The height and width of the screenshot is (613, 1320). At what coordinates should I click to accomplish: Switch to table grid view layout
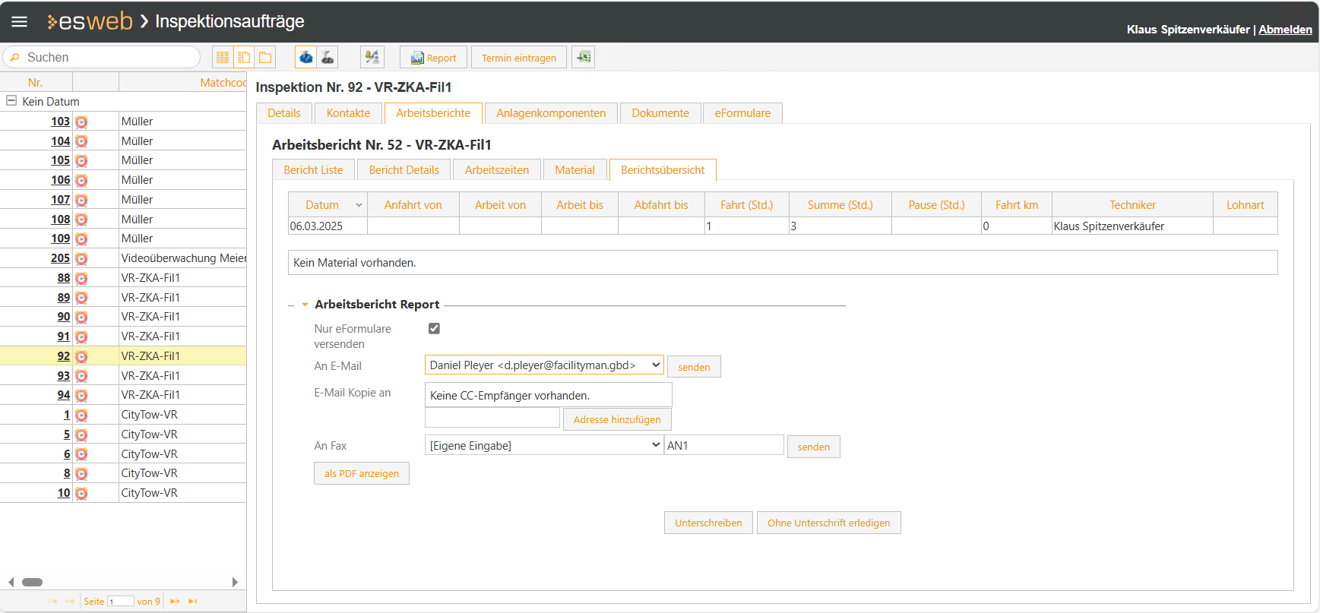(x=223, y=58)
